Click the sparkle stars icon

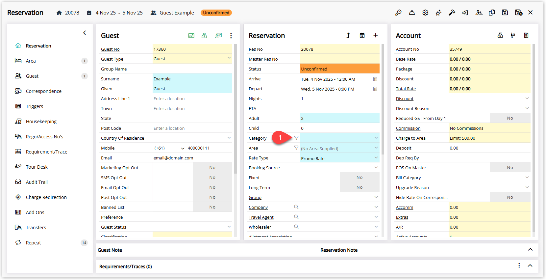click(438, 13)
